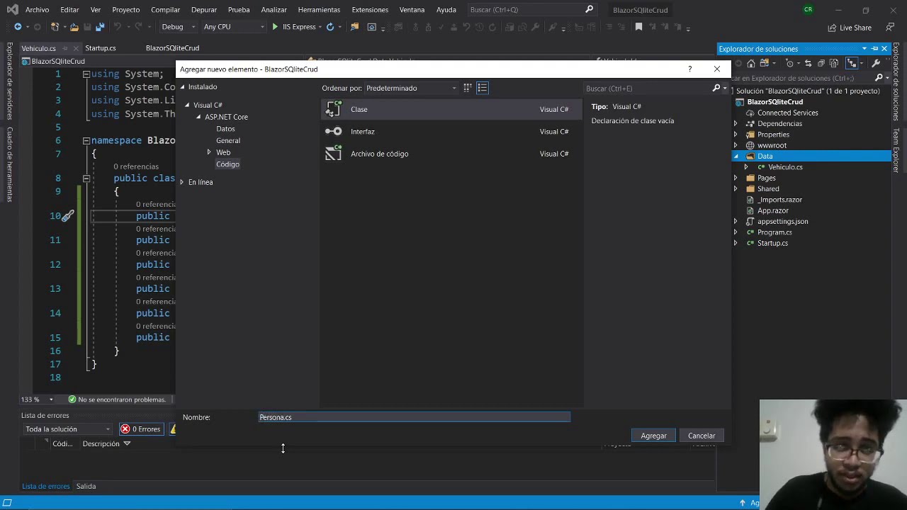Toggle the Preview Selected Items button in Solution Explorer
Image resolution: width=907 pixels, height=510 pixels.
pyautogui.click(x=851, y=64)
